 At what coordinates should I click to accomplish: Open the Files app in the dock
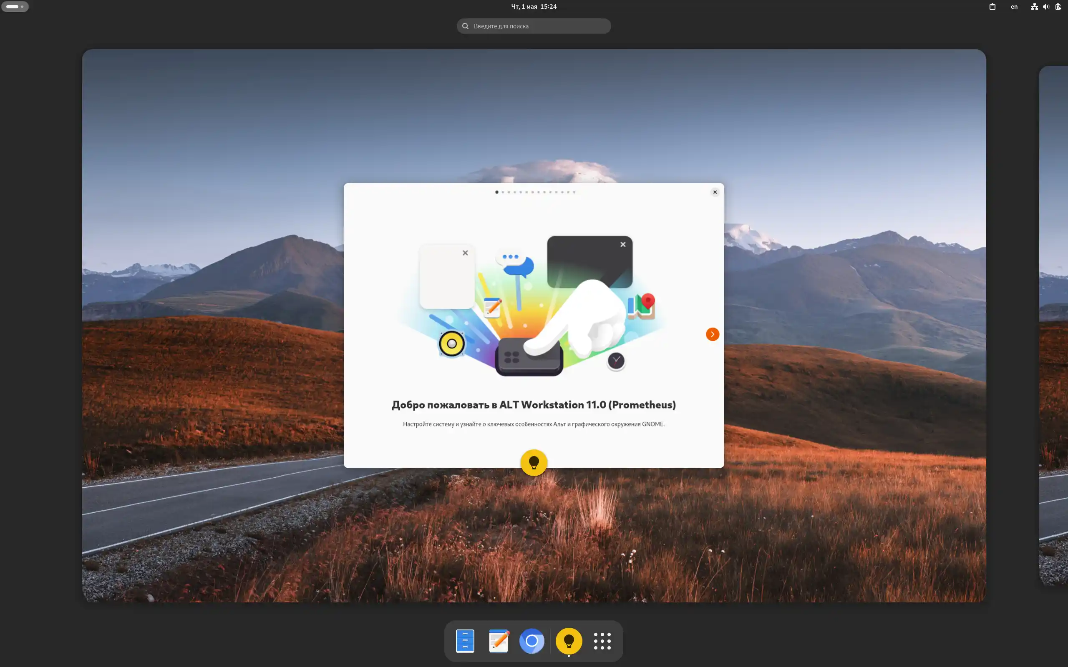[x=465, y=641]
